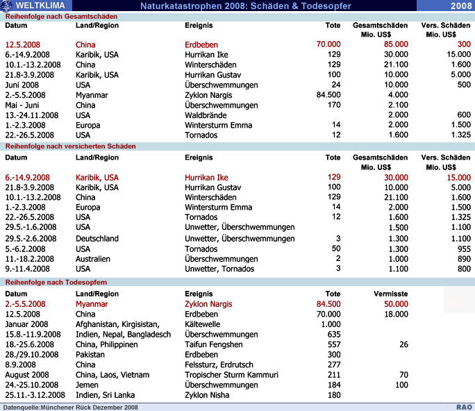Screen dimensions: 475x411
Task: Click the "Waldbrände" event cell
Action: (x=206, y=115)
